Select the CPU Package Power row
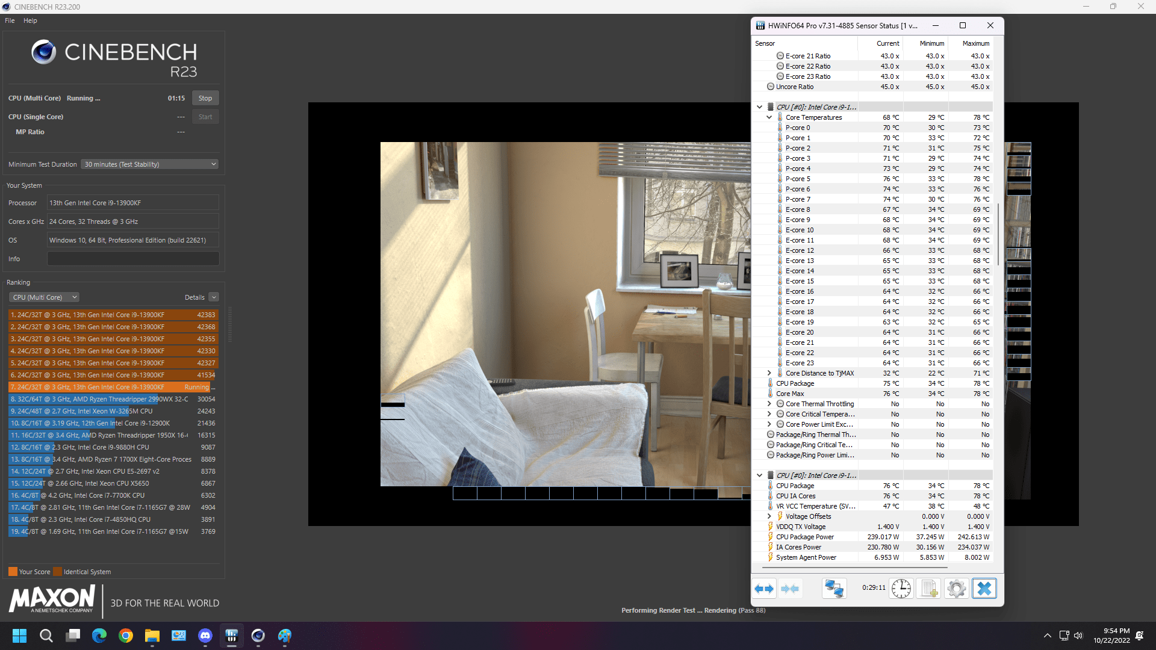Image resolution: width=1156 pixels, height=650 pixels. coord(872,537)
